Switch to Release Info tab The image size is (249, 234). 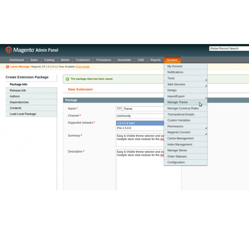pos(31,91)
